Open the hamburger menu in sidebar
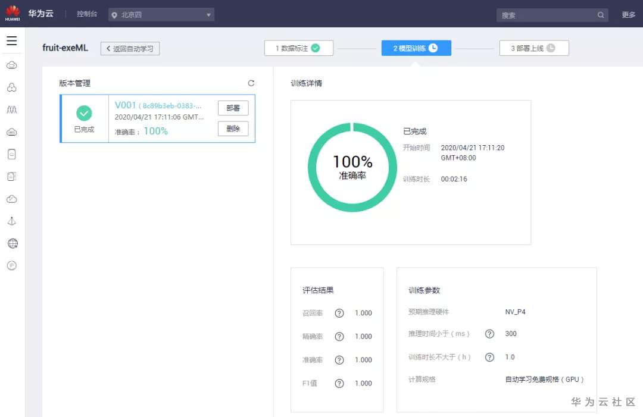The width and height of the screenshot is (643, 417). click(x=12, y=40)
